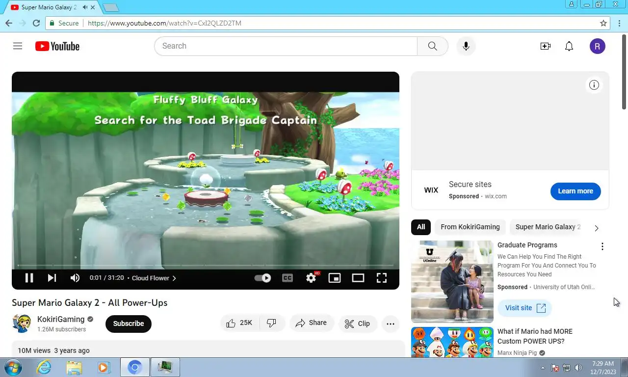This screenshot has width=628, height=377.
Task: Dislike the video
Action: [272, 323]
